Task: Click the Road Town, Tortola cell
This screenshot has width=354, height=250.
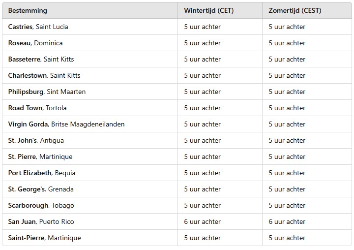Action: click(37, 108)
